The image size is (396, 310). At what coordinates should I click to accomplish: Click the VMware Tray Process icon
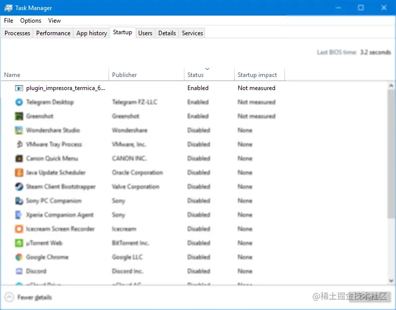[x=20, y=144]
